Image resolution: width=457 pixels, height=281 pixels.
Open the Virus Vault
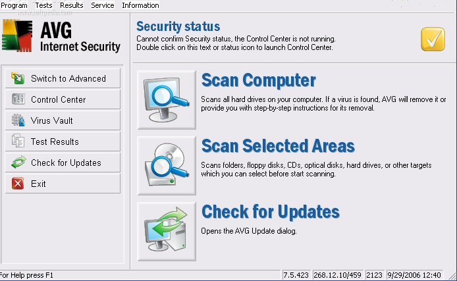click(63, 120)
